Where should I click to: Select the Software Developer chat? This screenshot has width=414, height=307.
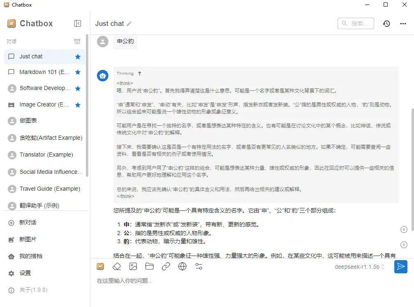[44, 88]
